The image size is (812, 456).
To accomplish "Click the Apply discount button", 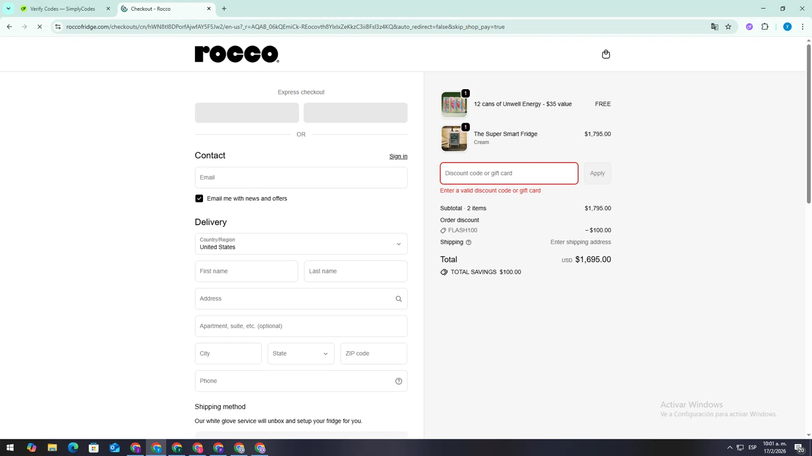I will tap(597, 173).
